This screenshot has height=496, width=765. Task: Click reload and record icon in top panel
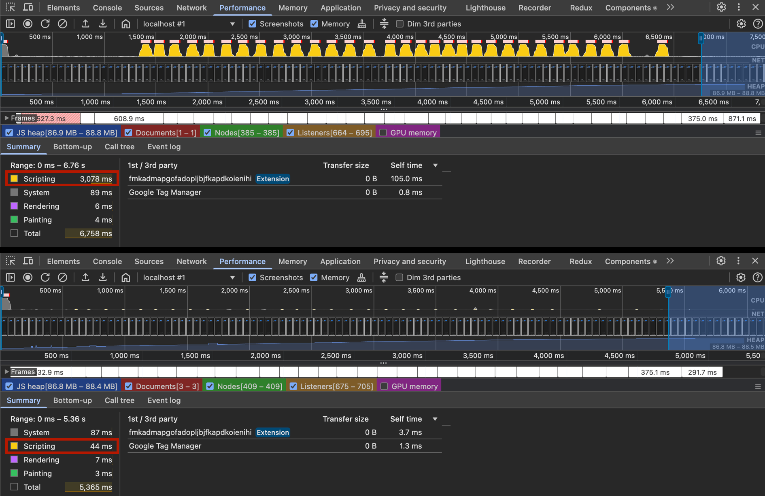(45, 24)
